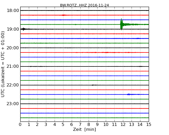This screenshot has height=135, width=169.
Task: Click the small green blip near minute 6.4
Action: (75, 25)
